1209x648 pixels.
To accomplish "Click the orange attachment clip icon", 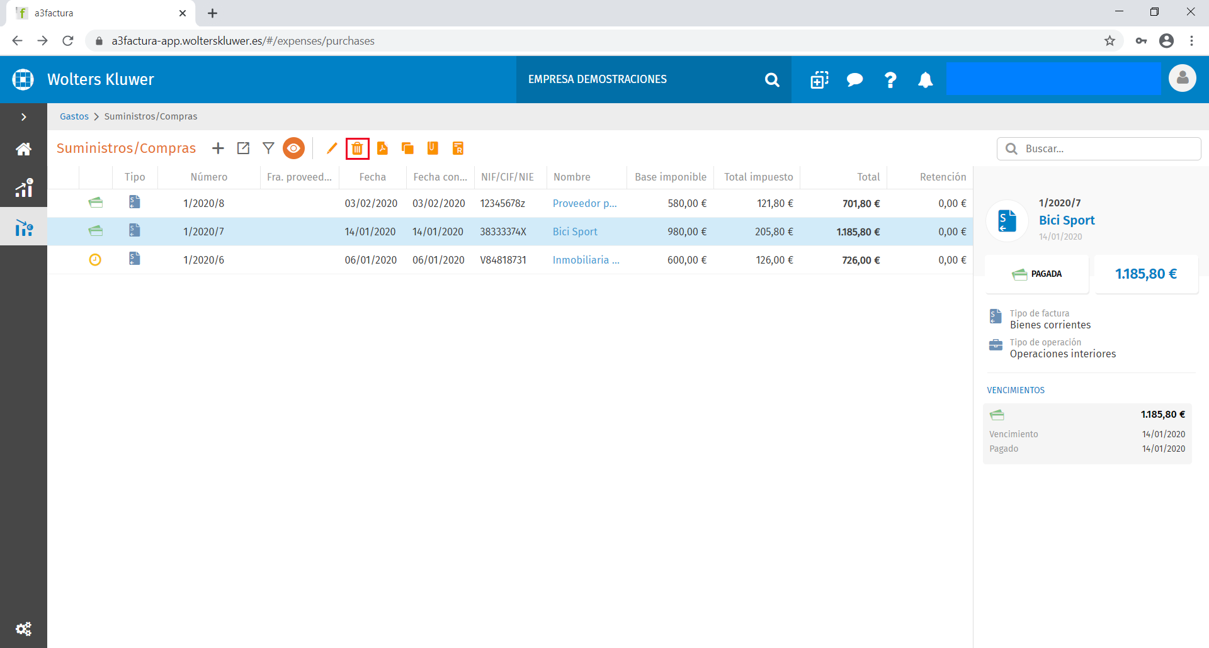I will [x=433, y=148].
